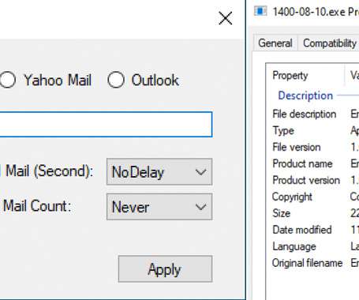
Task: Click the 1400-08-10.exe Properties window icon
Action: click(260, 11)
